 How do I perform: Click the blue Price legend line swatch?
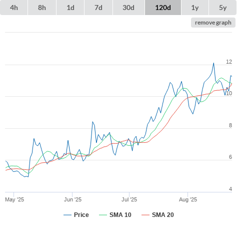67,215
